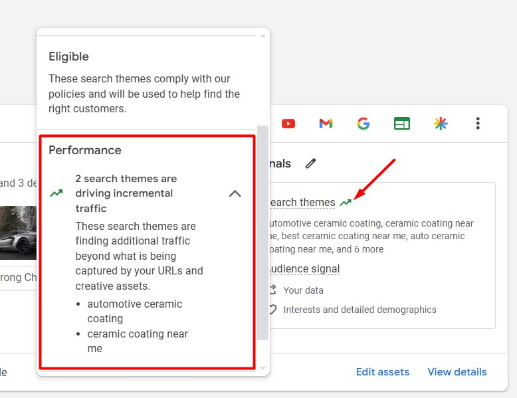Click the Your data audience item
Image resolution: width=517 pixels, height=398 pixels.
303,290
